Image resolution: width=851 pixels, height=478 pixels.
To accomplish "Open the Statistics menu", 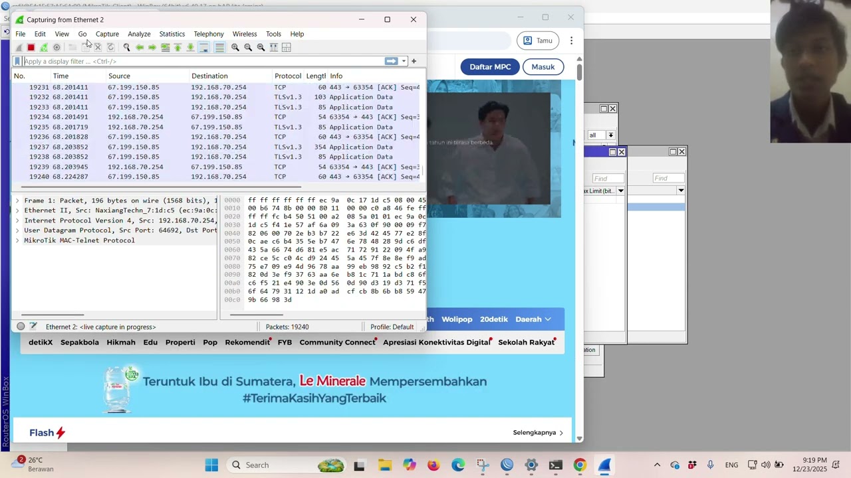I will pos(172,34).
